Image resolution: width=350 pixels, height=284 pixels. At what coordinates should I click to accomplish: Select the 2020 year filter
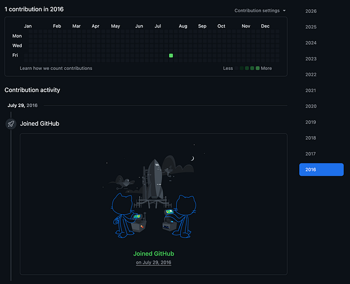pyautogui.click(x=311, y=106)
